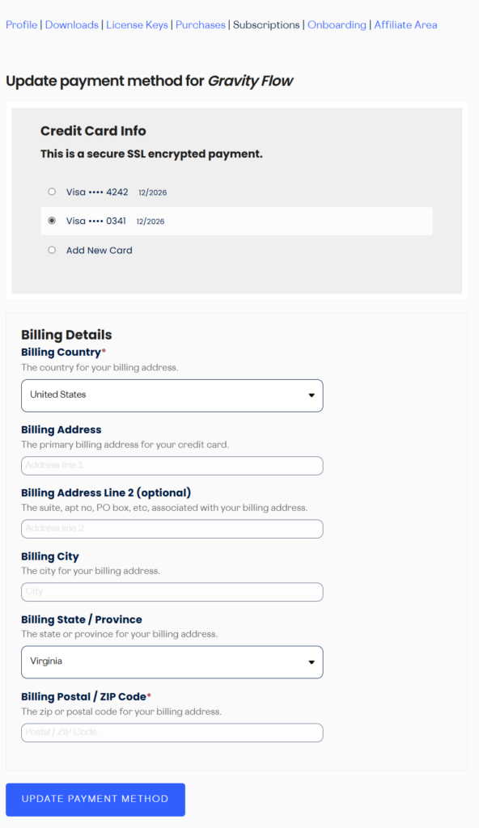Visit the Affiliate Area
Viewport: 479px width, 828px height.
click(x=405, y=25)
